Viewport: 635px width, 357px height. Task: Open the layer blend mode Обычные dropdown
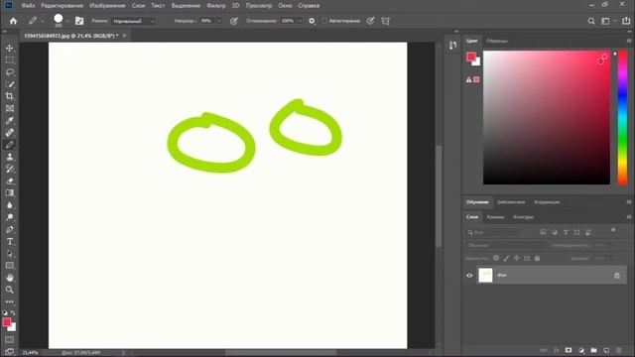click(506, 245)
